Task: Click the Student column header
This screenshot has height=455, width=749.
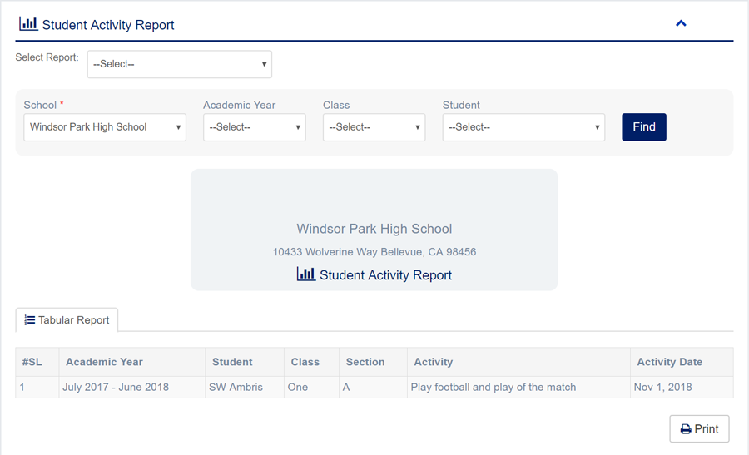Action: pyautogui.click(x=232, y=362)
